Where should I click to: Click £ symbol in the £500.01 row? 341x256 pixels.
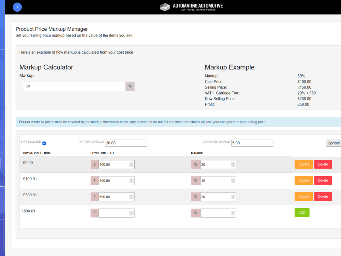pyautogui.click(x=94, y=213)
